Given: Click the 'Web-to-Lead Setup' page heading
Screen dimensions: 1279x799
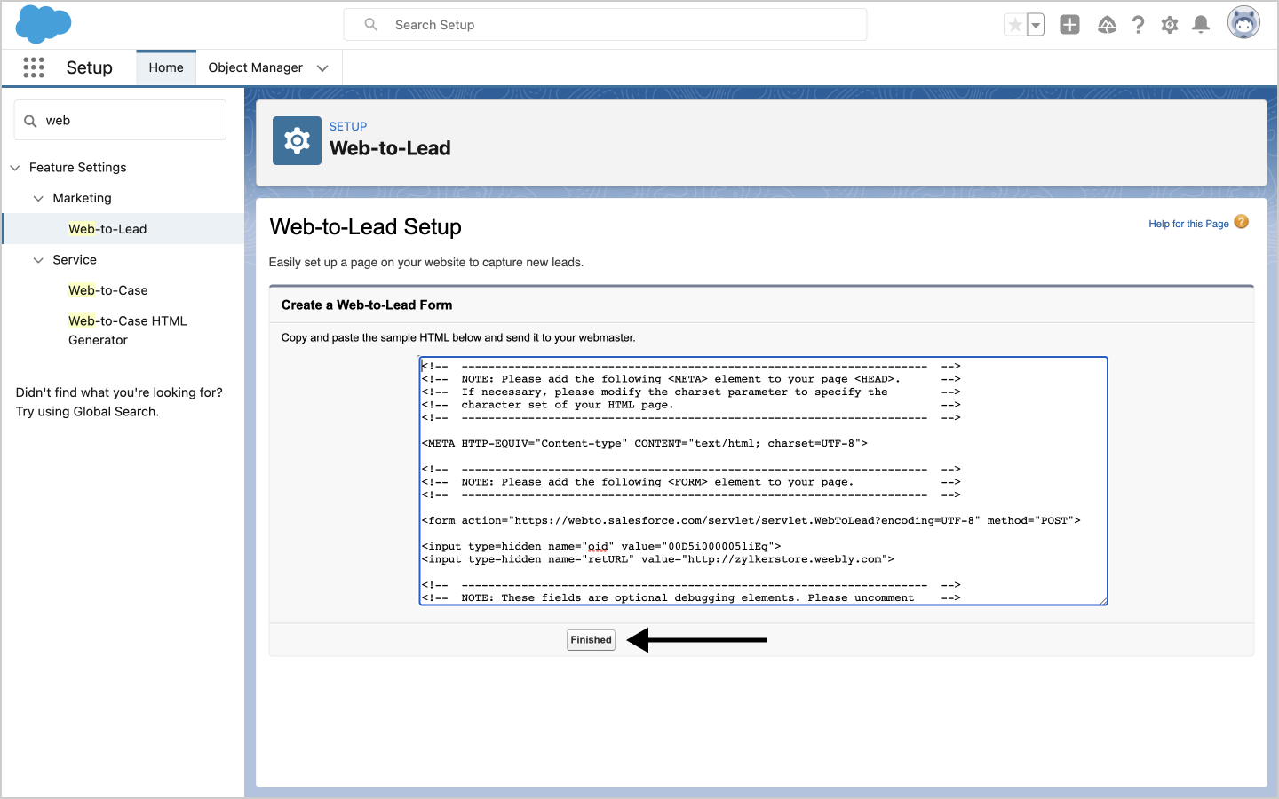Looking at the screenshot, I should [366, 227].
